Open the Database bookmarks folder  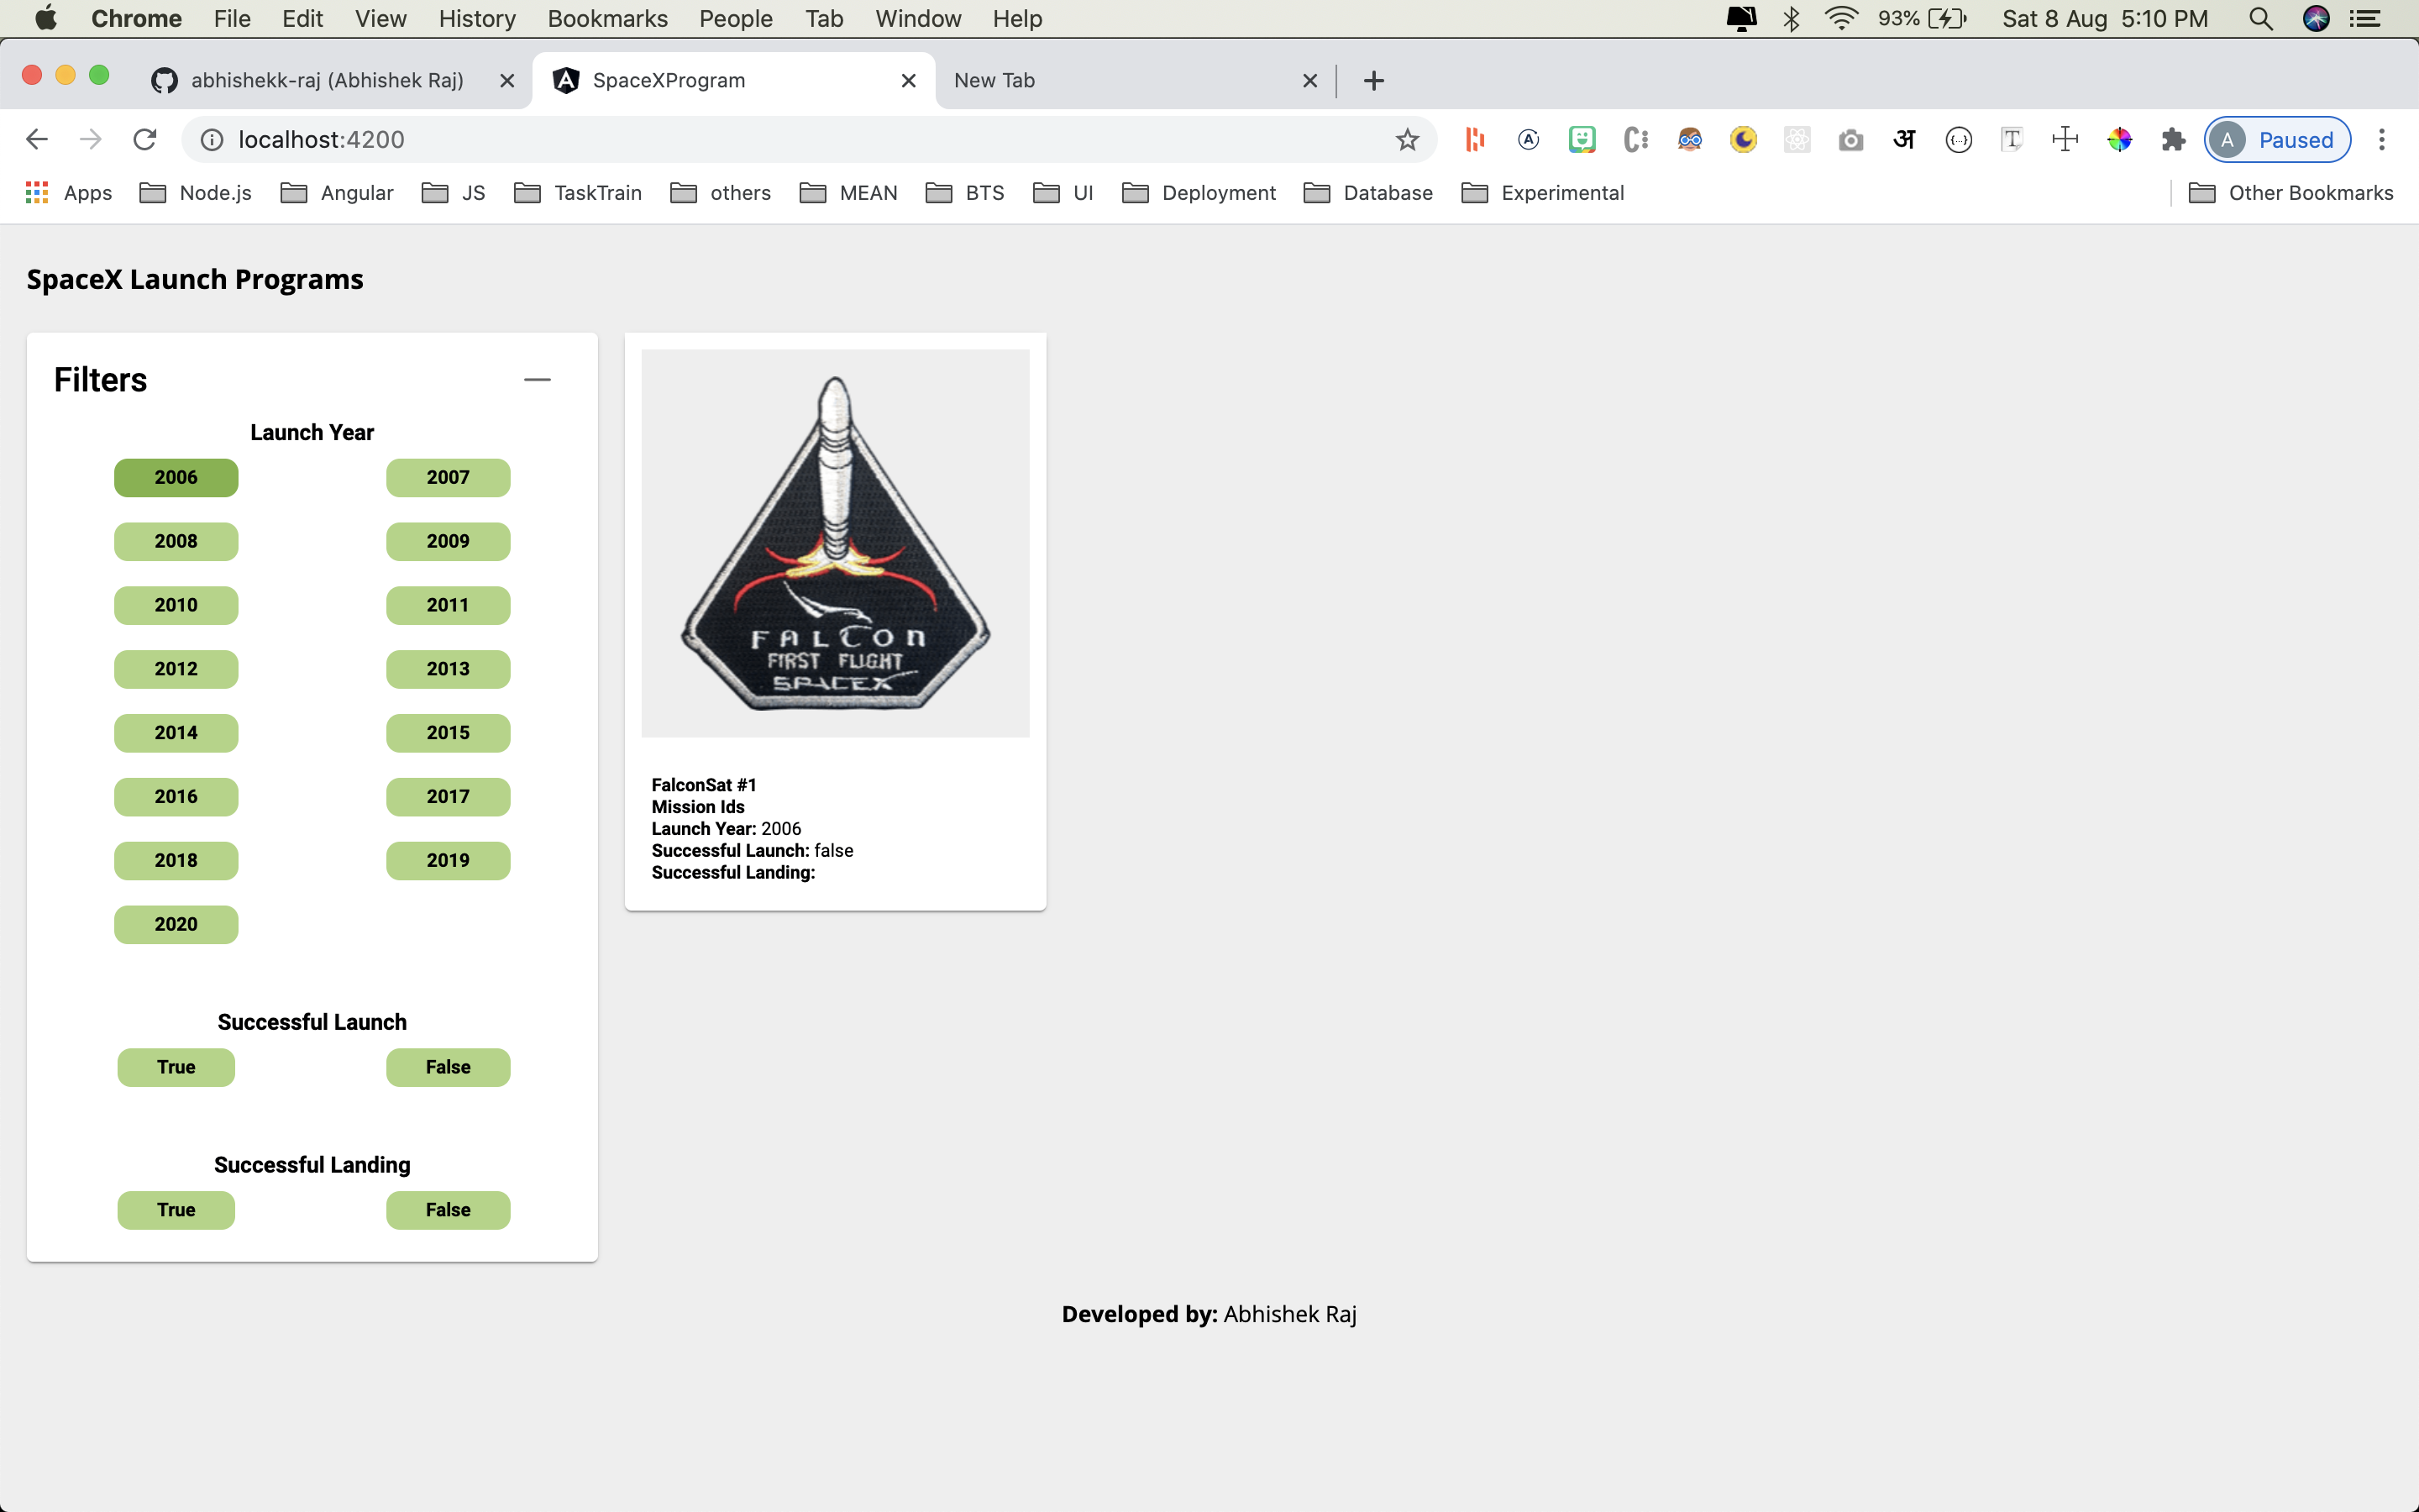point(1368,193)
